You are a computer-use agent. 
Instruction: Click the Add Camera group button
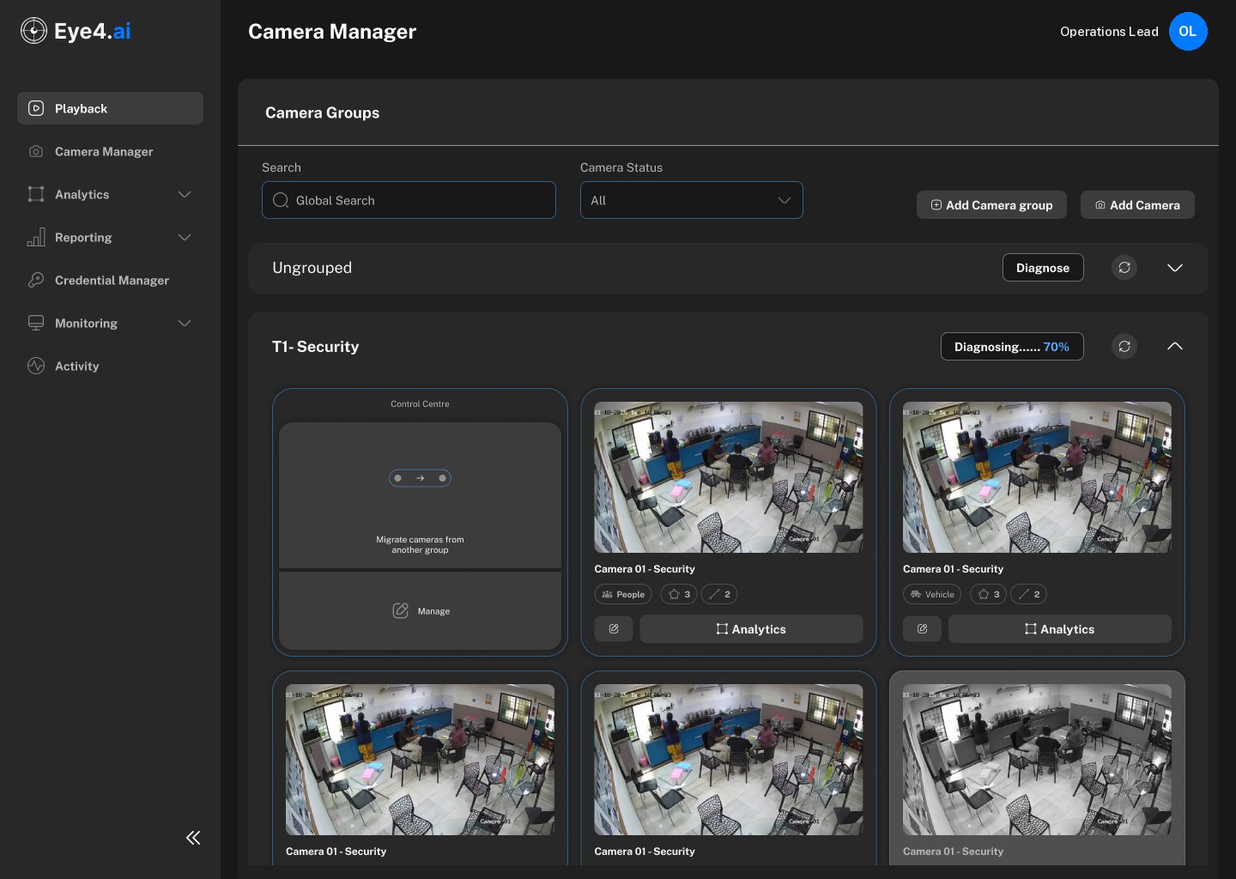[x=991, y=205]
